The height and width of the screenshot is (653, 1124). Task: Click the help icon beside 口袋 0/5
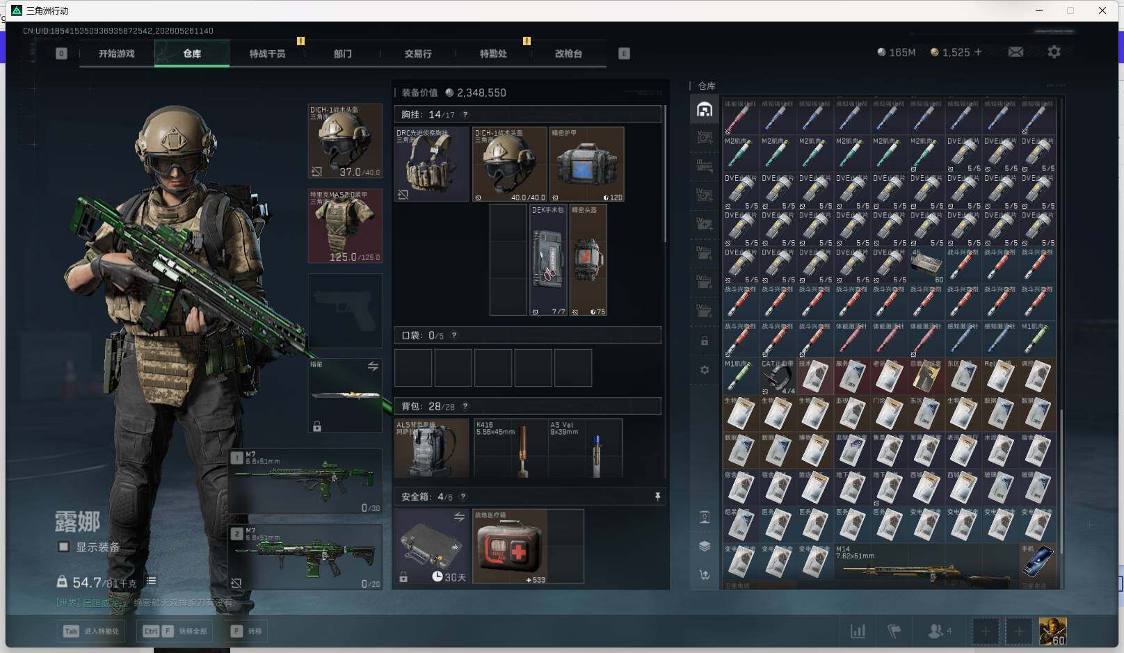click(453, 335)
